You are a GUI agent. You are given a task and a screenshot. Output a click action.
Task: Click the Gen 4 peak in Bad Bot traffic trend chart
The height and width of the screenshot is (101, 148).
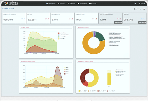click(57, 67)
